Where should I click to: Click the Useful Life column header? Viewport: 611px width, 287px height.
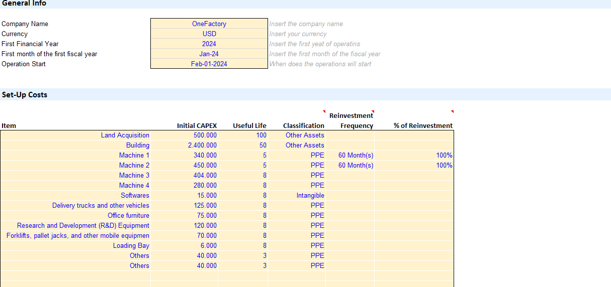click(250, 125)
